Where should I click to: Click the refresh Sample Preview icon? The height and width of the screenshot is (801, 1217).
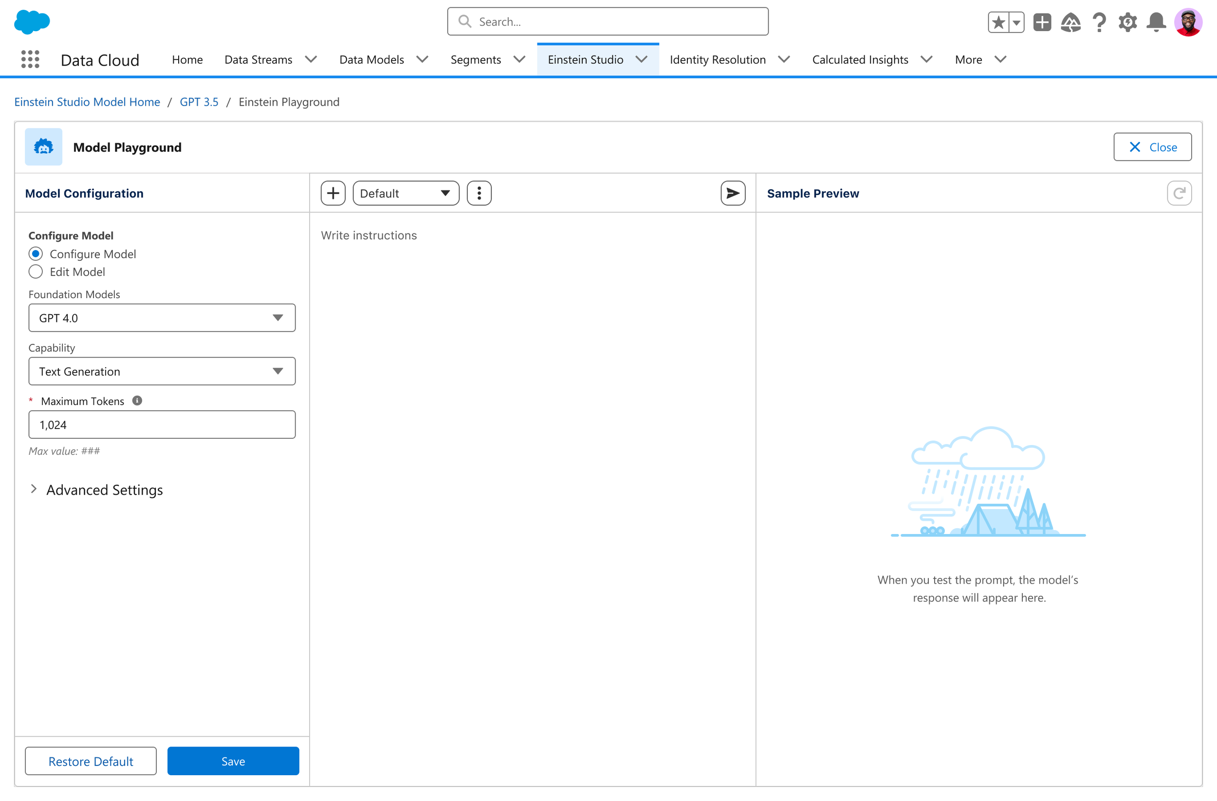[1179, 193]
